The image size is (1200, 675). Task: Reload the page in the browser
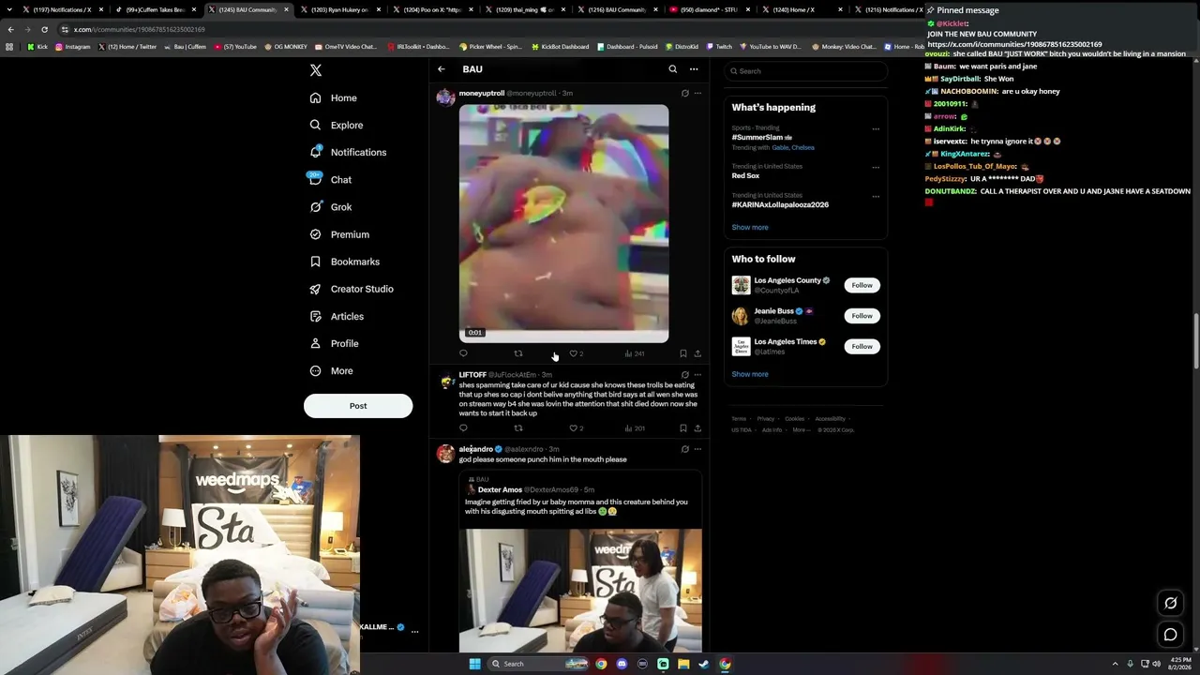pos(44,29)
